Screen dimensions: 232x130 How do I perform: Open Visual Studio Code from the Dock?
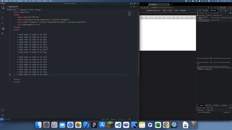(118, 125)
